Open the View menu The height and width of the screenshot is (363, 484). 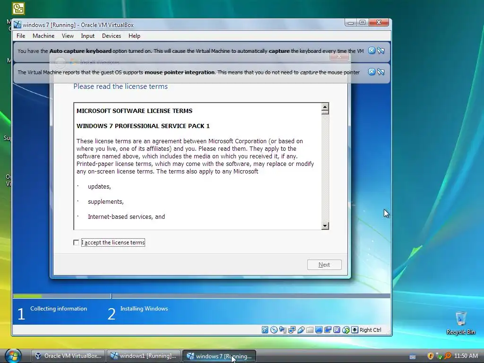pos(68,36)
